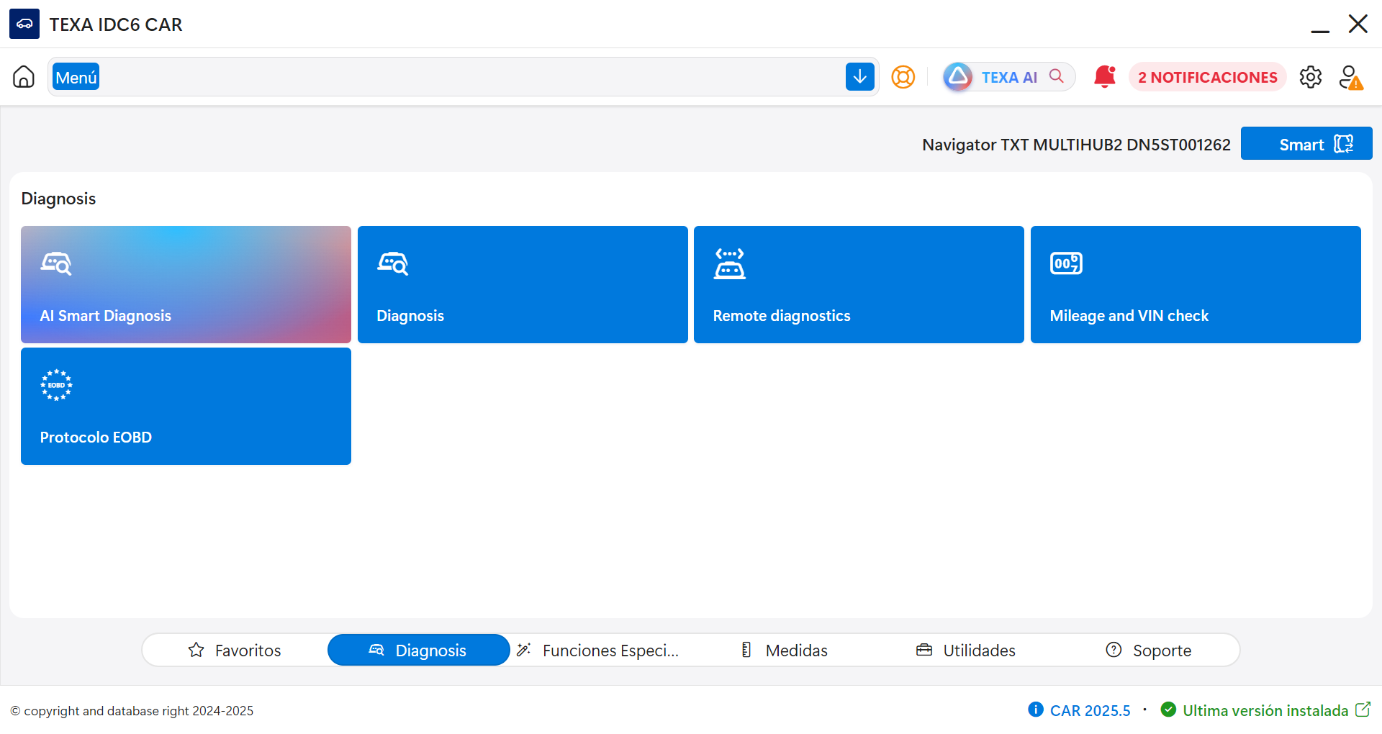1382x734 pixels.
Task: Click the star icon in Favoritos tab
Action: pyautogui.click(x=196, y=650)
